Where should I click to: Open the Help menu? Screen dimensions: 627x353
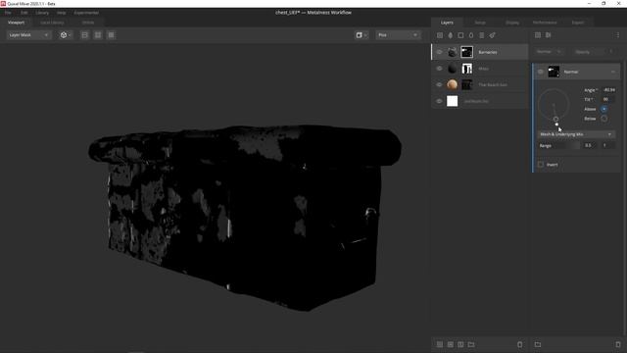(61, 13)
